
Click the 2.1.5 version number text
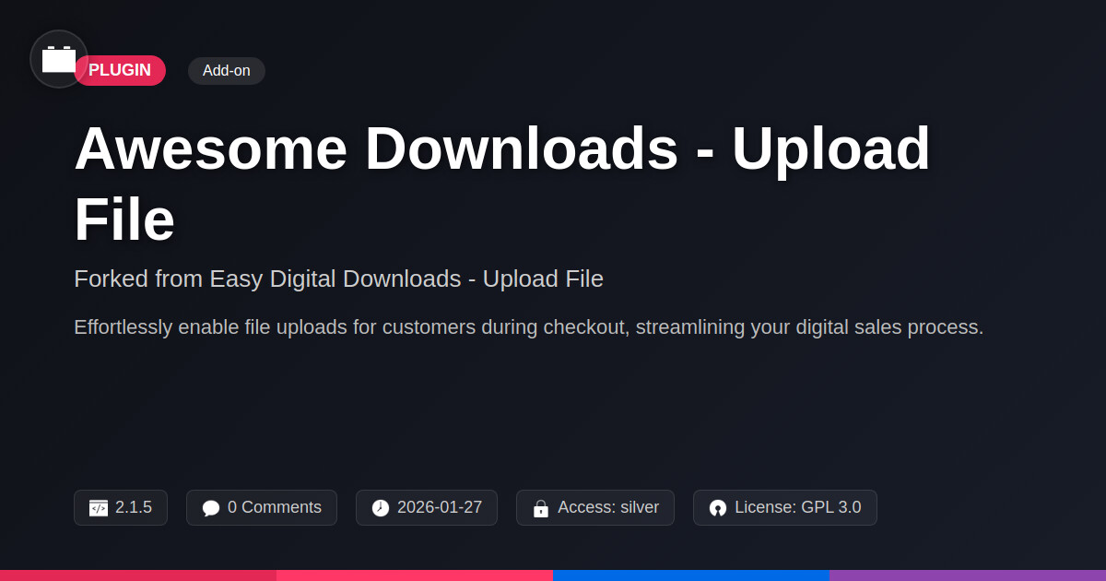(x=134, y=507)
